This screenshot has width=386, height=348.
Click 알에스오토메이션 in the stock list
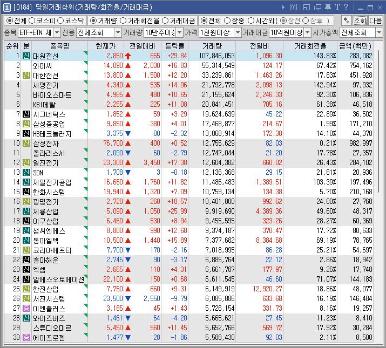point(59,279)
